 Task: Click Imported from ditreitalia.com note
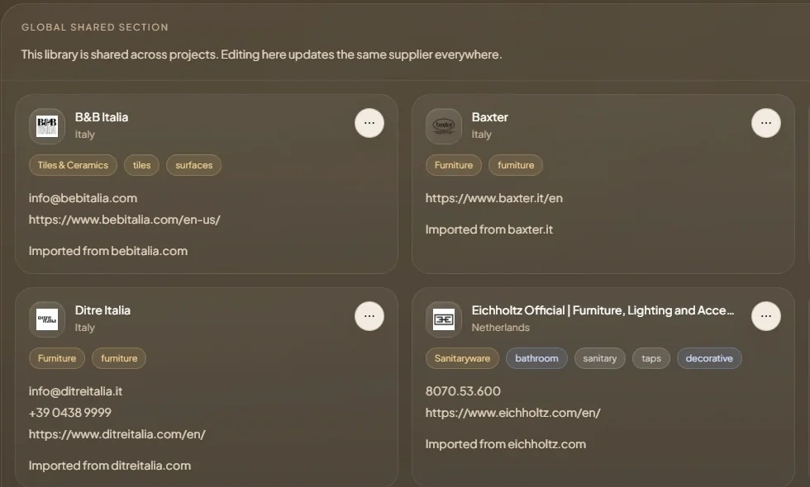click(109, 466)
